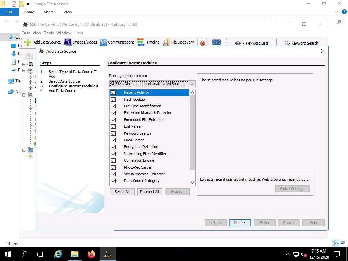This screenshot has width=348, height=261.
Task: Switch Explorer to details view icon
Action: point(335,243)
